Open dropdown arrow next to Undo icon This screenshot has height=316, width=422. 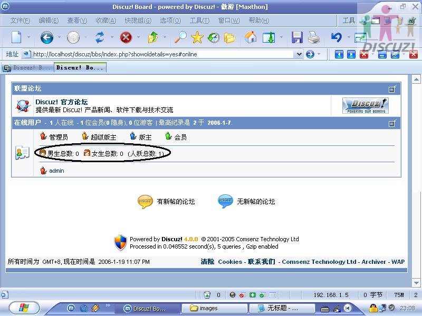pos(349,37)
